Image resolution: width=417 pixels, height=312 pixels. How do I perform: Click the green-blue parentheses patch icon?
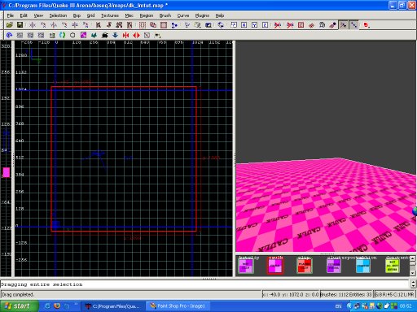(x=62, y=35)
